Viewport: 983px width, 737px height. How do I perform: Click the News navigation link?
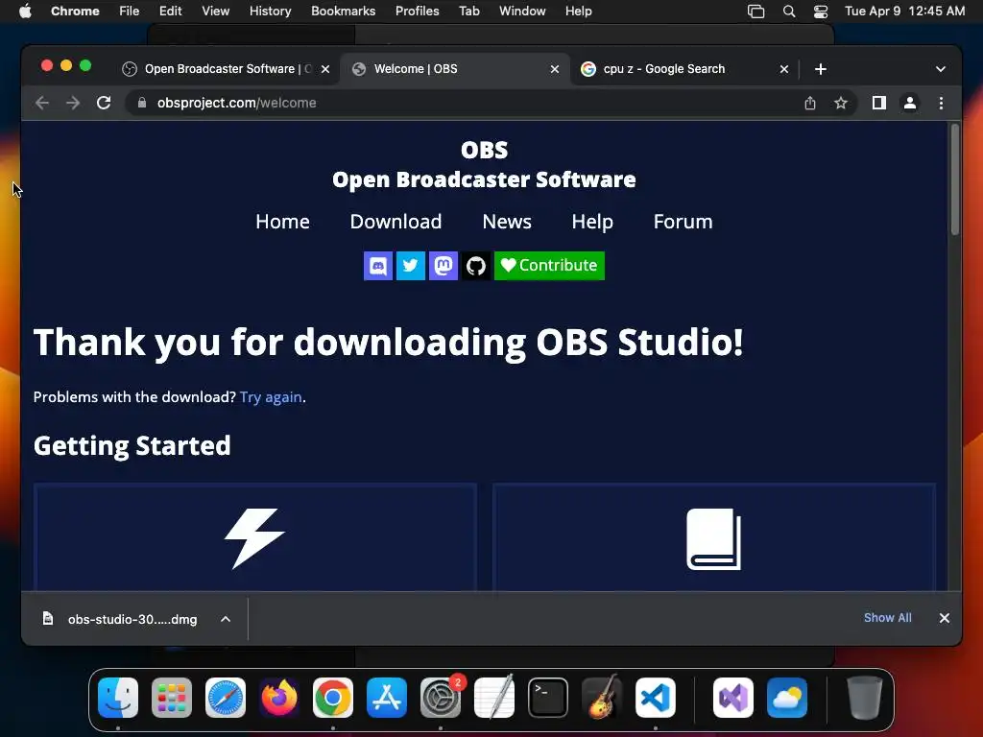507,222
